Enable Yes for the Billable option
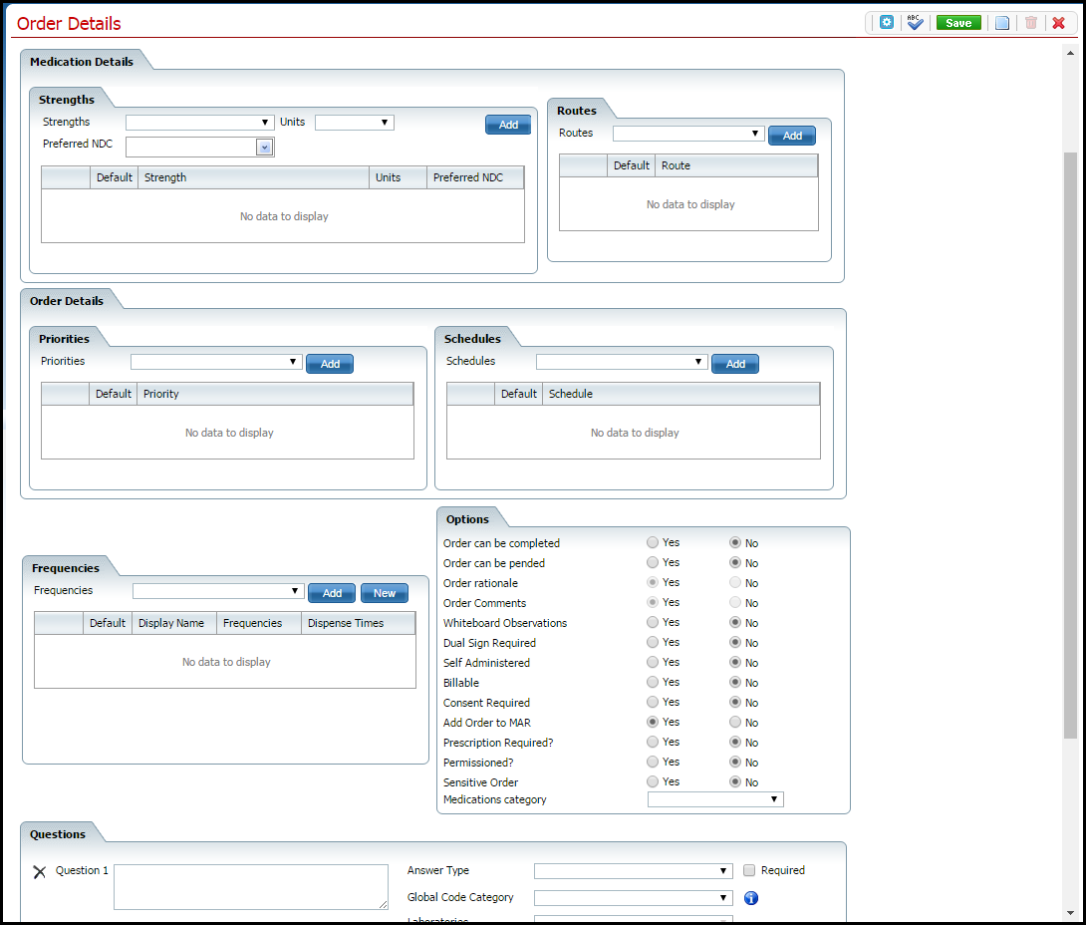1086x925 pixels. pyautogui.click(x=654, y=683)
